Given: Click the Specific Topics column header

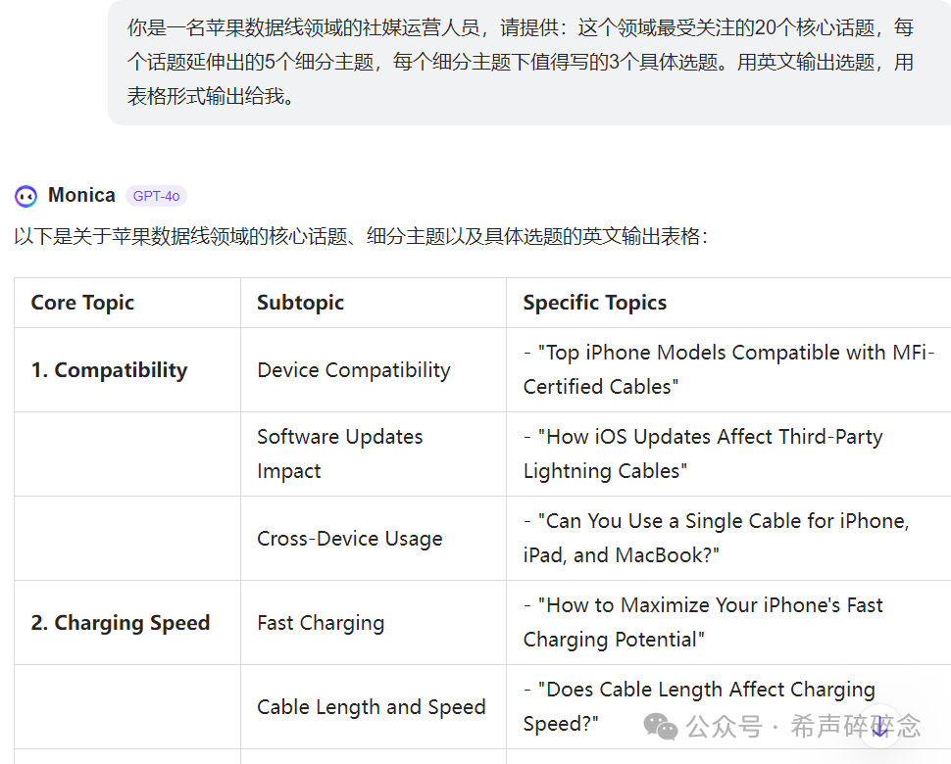Looking at the screenshot, I should [x=594, y=303].
